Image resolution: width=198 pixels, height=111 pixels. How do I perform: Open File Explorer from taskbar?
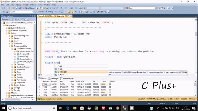coord(75,108)
